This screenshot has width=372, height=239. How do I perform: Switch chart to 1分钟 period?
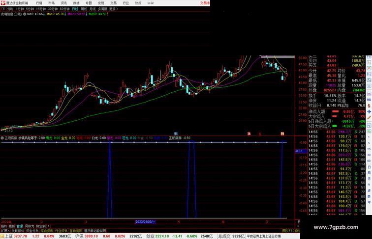tap(20, 9)
